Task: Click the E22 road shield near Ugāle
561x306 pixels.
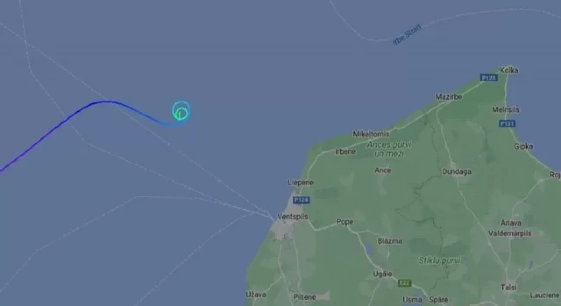Action: tap(405, 283)
